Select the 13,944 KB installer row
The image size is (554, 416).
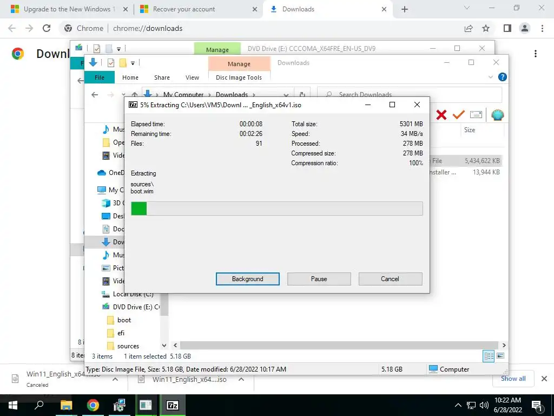click(466, 172)
